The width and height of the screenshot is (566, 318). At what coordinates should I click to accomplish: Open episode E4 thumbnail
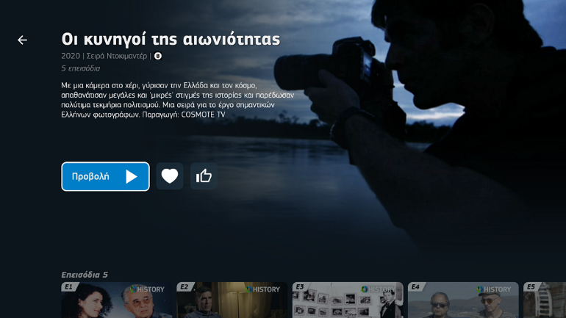tap(462, 303)
